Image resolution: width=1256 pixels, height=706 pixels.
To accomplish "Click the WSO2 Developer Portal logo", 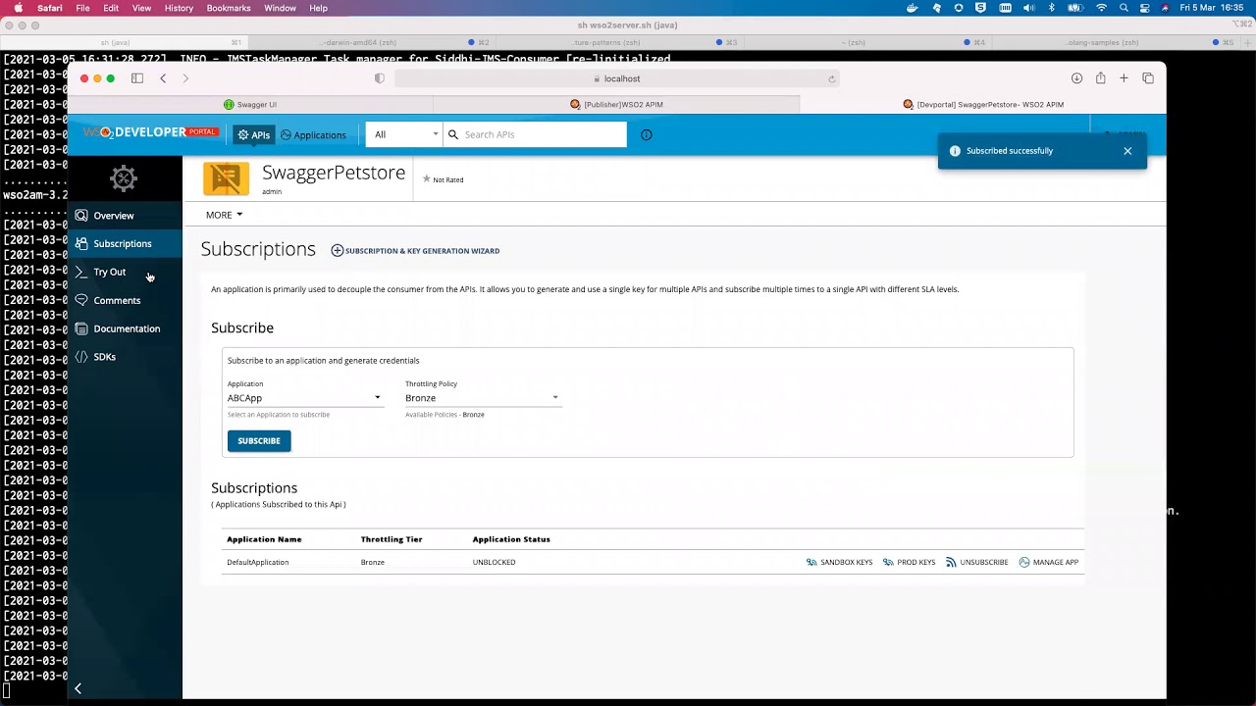I will pos(150,132).
